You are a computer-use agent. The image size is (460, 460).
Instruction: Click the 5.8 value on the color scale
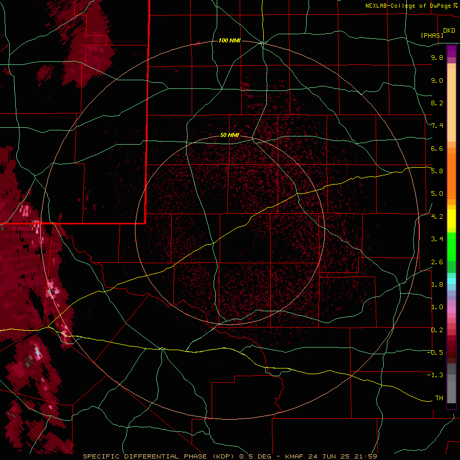(x=437, y=171)
